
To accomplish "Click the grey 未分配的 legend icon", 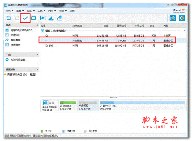I will [x=85, y=131].
